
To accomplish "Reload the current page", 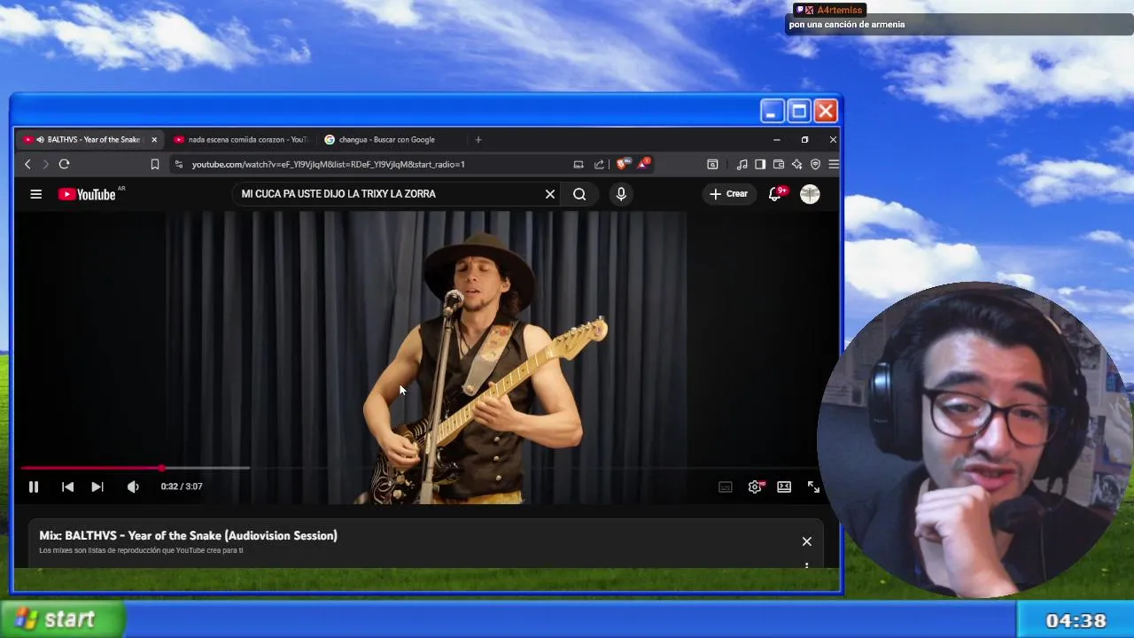I will (64, 164).
